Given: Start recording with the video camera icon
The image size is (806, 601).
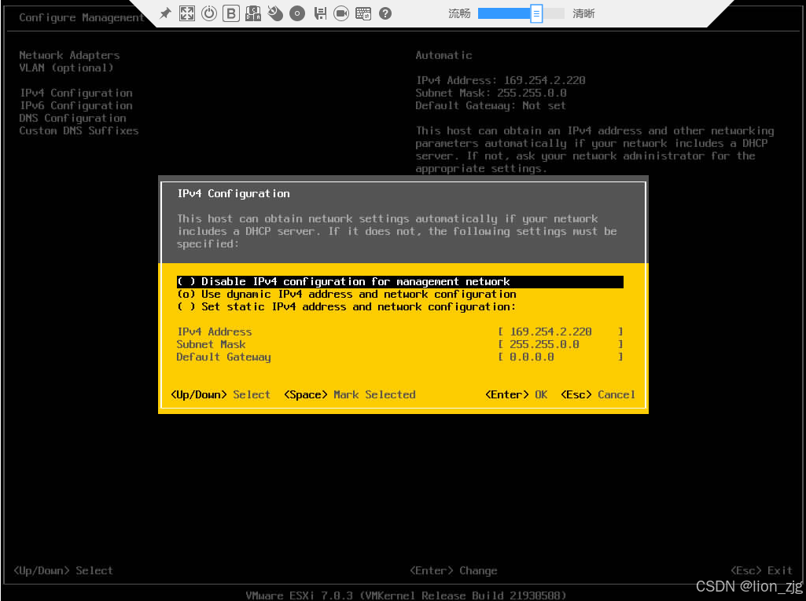Looking at the screenshot, I should pyautogui.click(x=341, y=13).
